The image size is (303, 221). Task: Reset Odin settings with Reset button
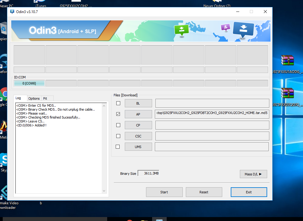204,192
